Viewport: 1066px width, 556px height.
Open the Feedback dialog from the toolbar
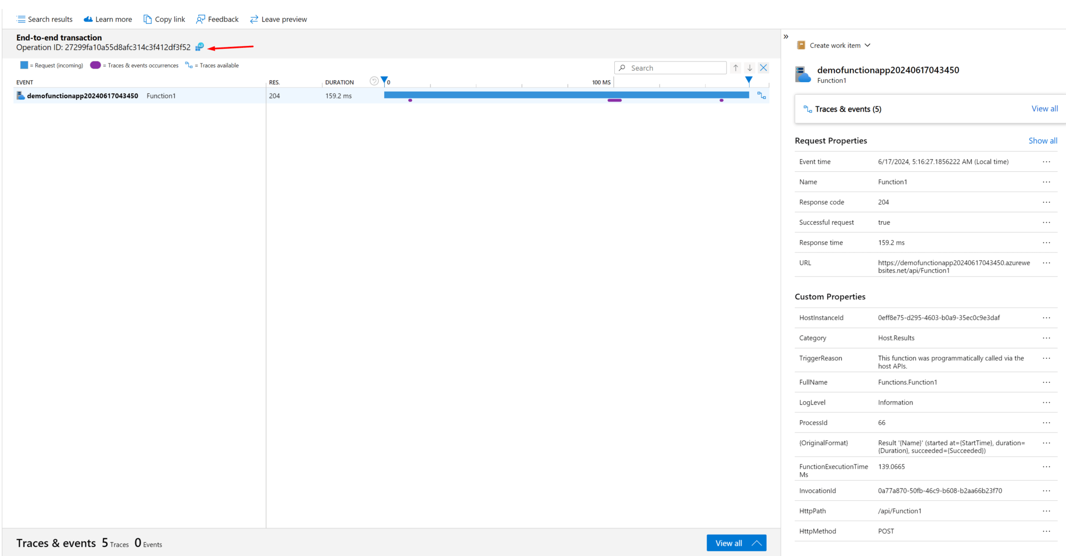pos(217,19)
